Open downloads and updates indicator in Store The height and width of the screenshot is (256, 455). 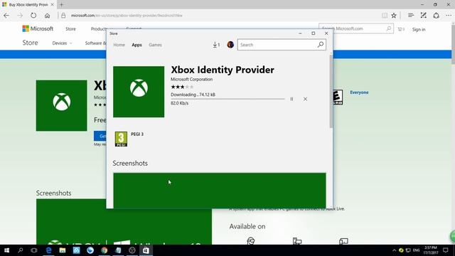coord(216,45)
